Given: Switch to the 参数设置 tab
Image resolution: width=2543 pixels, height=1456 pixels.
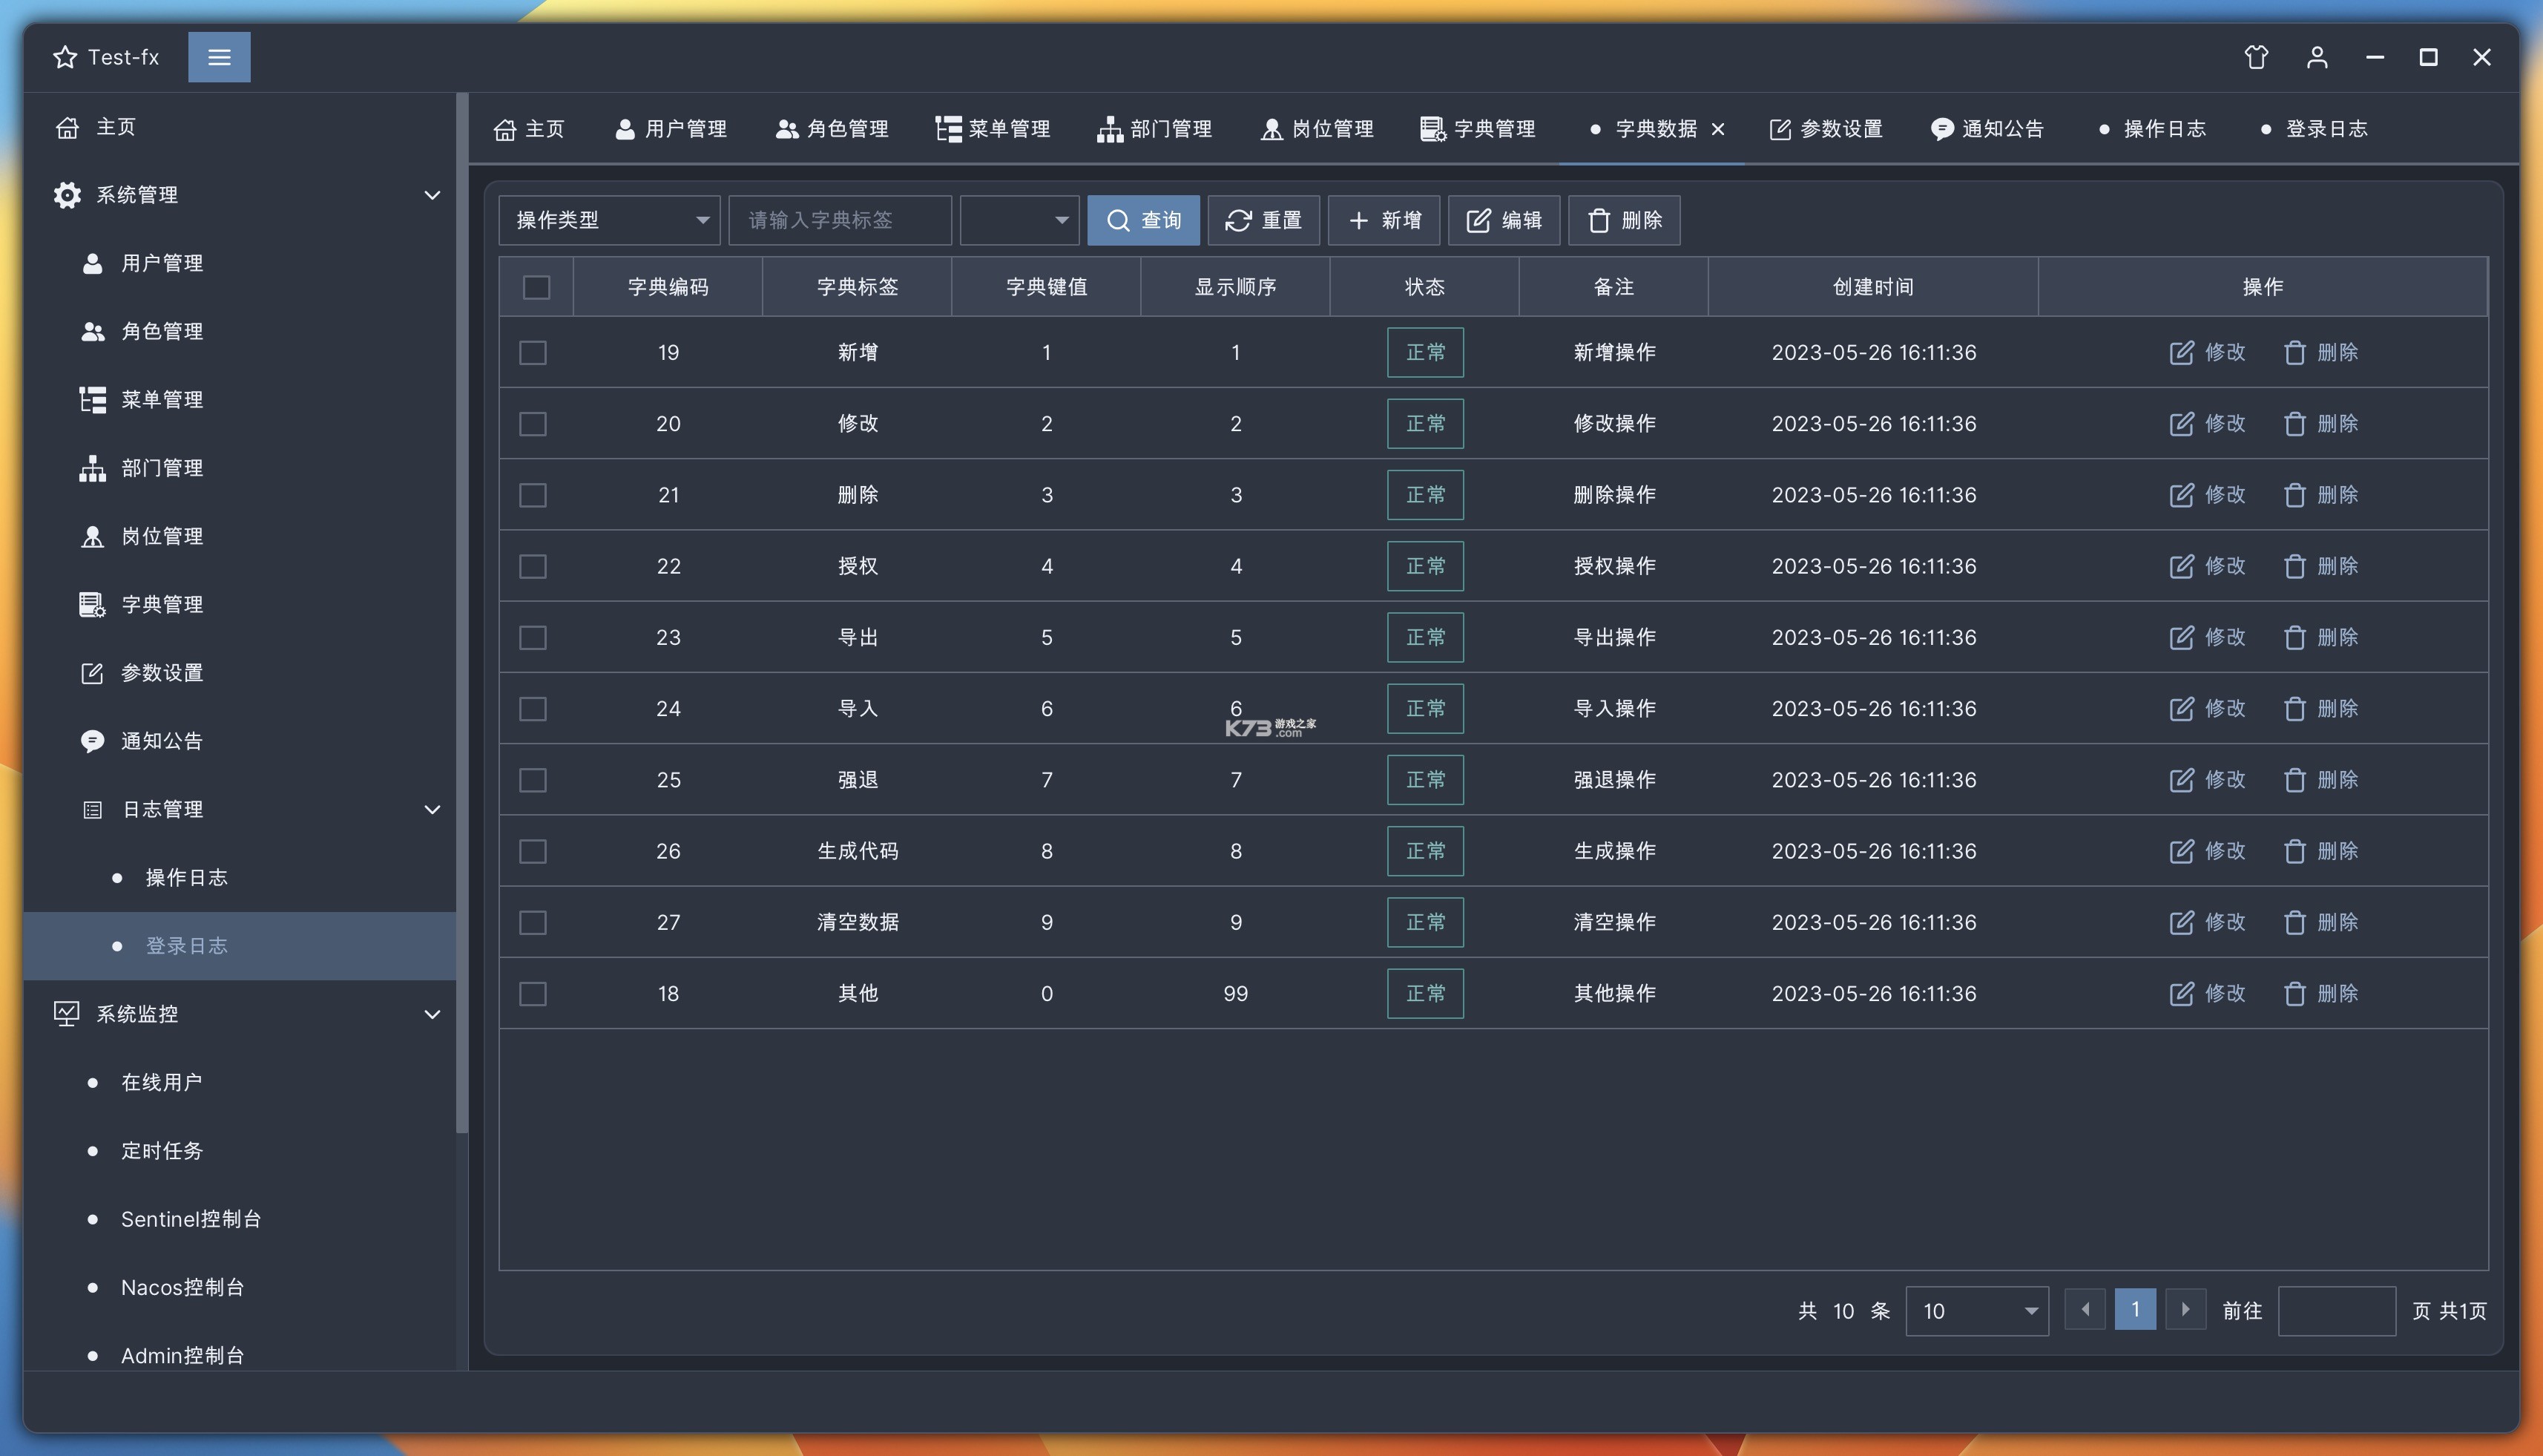Looking at the screenshot, I should [1826, 129].
